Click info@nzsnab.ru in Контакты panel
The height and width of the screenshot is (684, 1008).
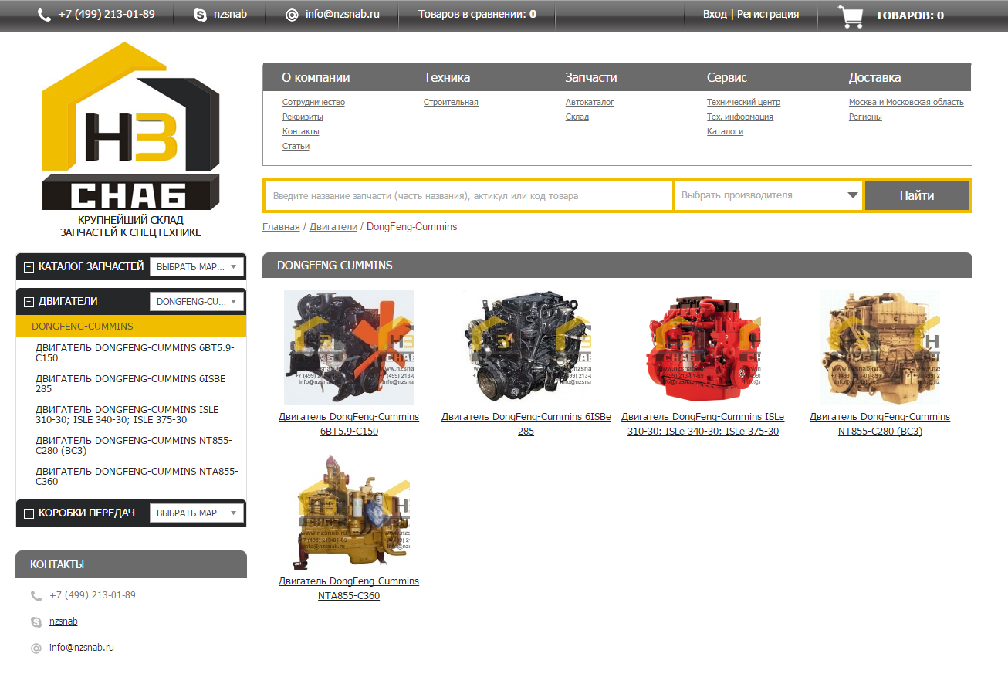pos(82,648)
